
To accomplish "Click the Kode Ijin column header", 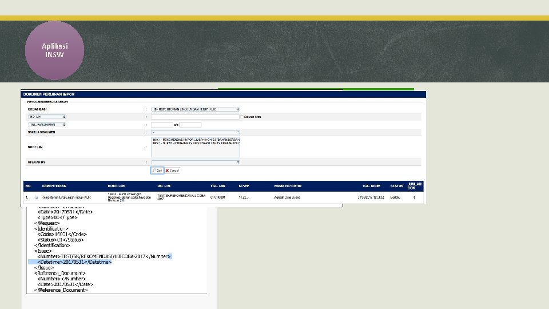I will point(116,186).
